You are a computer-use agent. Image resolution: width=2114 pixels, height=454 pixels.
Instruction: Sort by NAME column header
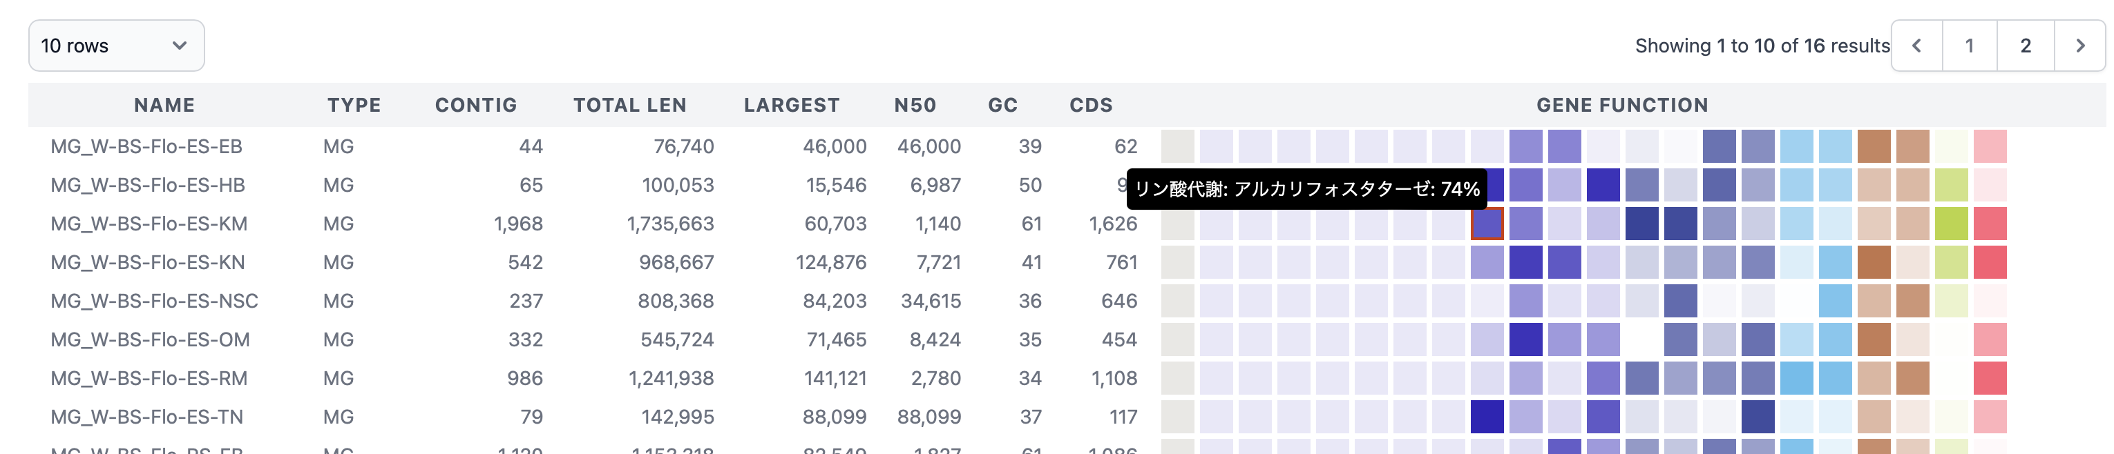[164, 105]
